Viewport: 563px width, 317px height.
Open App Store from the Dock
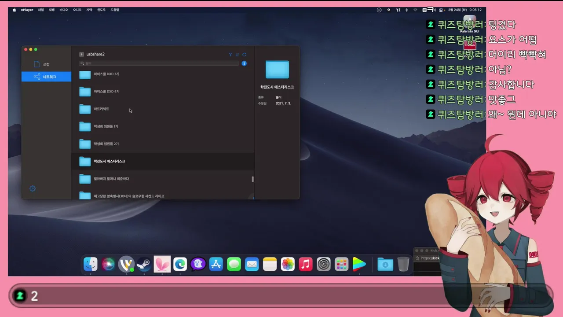click(216, 264)
